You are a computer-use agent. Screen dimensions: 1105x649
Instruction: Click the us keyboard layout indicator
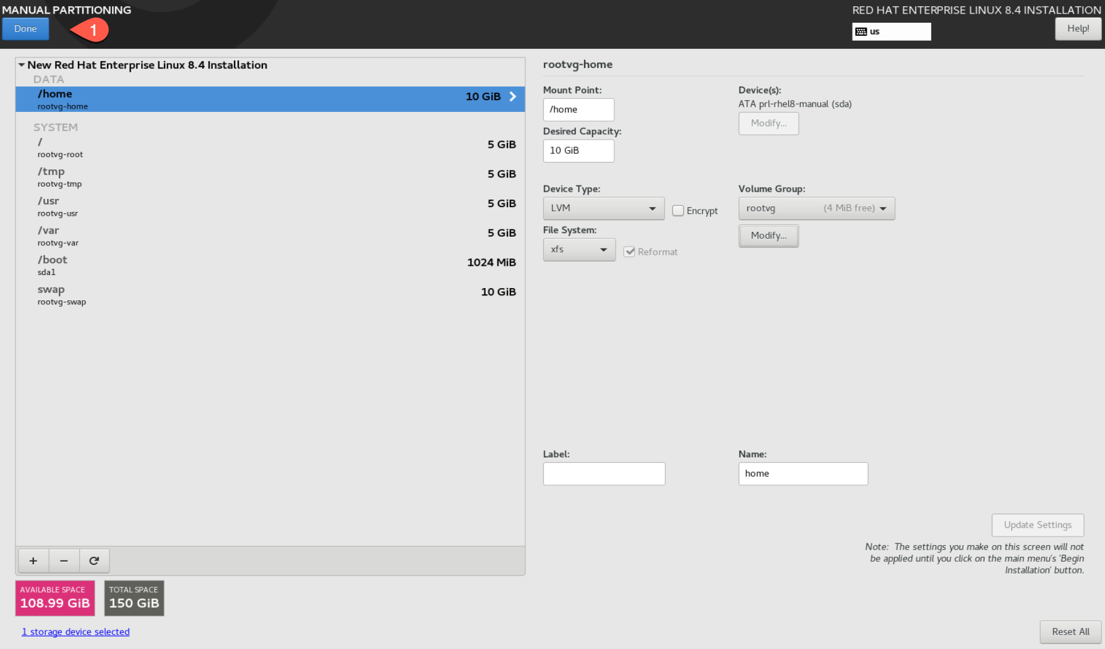(x=891, y=32)
